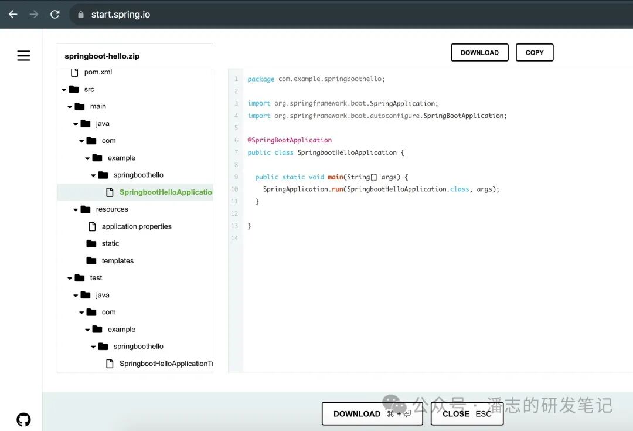
Task: Collapse the springboothello folder under test
Action: 93,347
